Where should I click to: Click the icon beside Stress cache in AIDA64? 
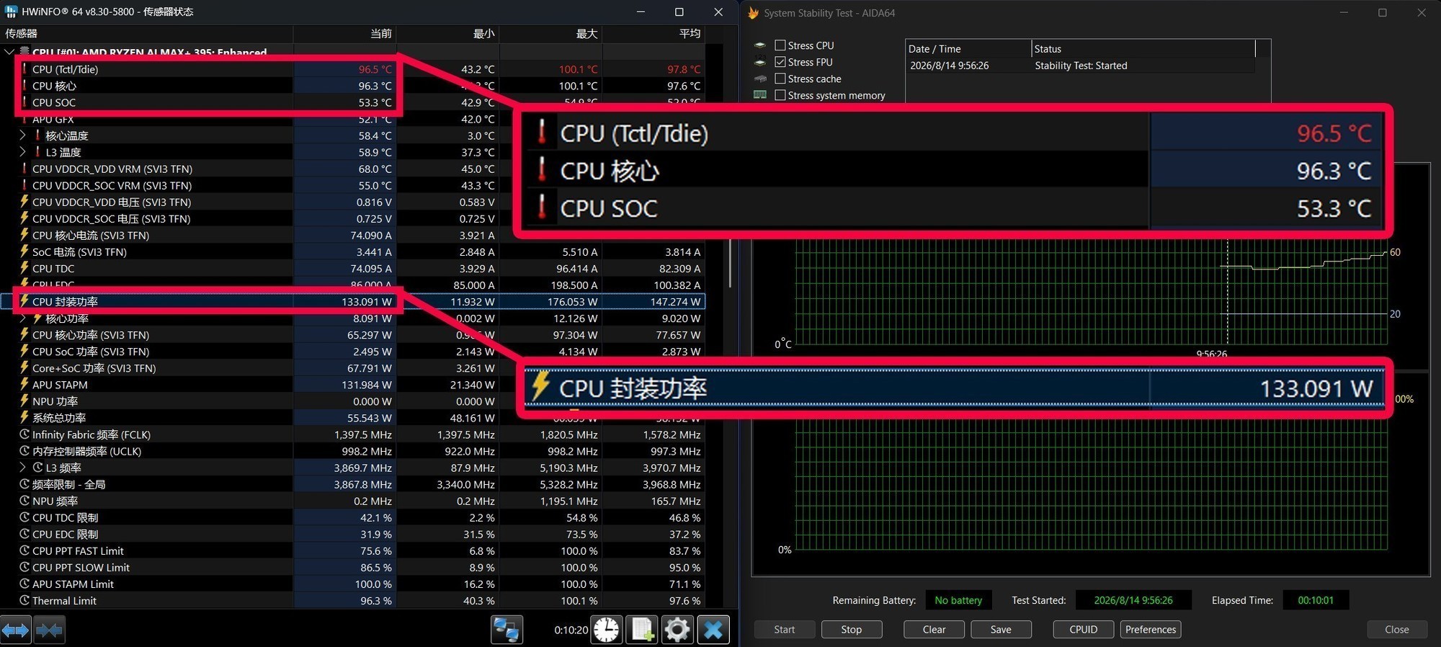point(760,79)
